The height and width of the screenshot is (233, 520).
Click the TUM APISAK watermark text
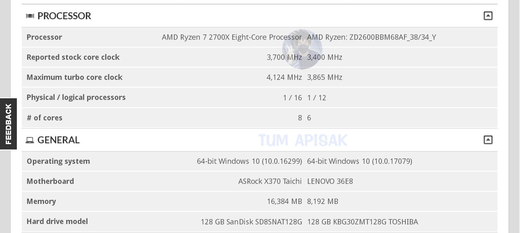[x=303, y=140]
